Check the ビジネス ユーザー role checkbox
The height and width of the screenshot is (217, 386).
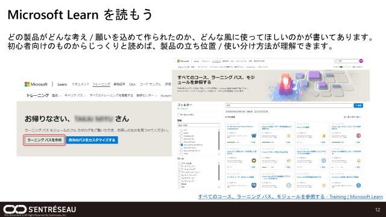pyautogui.click(x=180, y=181)
